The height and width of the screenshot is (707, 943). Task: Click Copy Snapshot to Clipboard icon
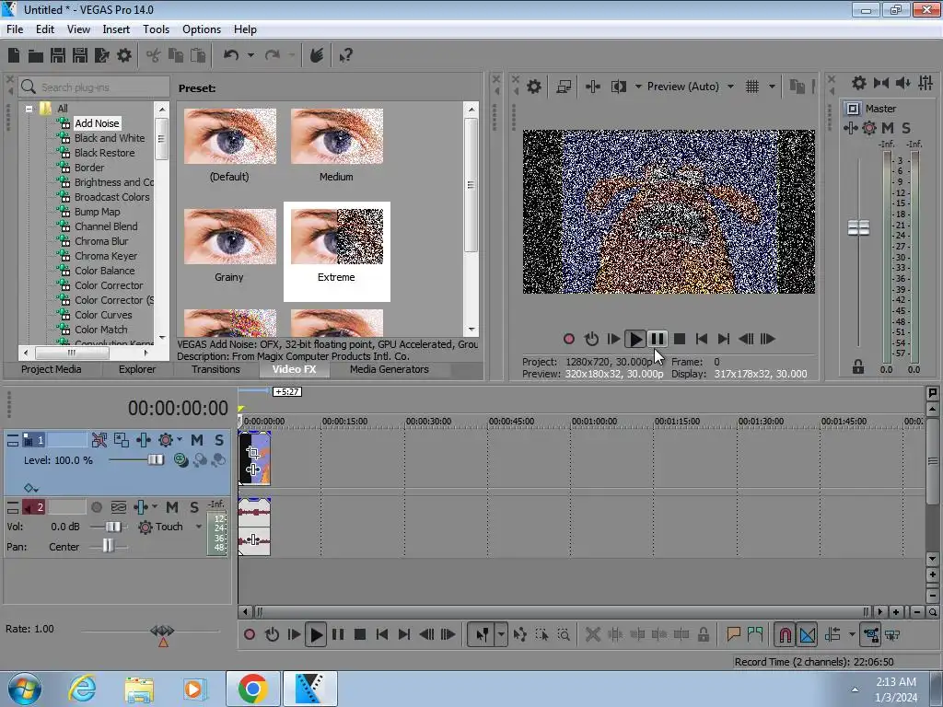pyautogui.click(x=797, y=87)
